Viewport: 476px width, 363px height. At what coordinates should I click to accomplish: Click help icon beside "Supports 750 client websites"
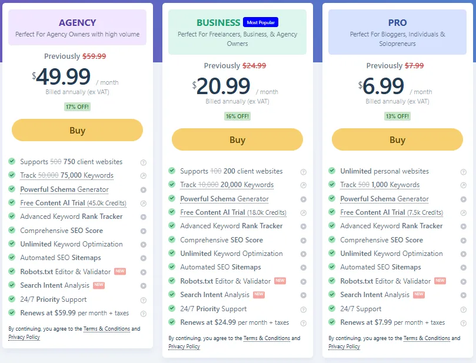point(143,163)
